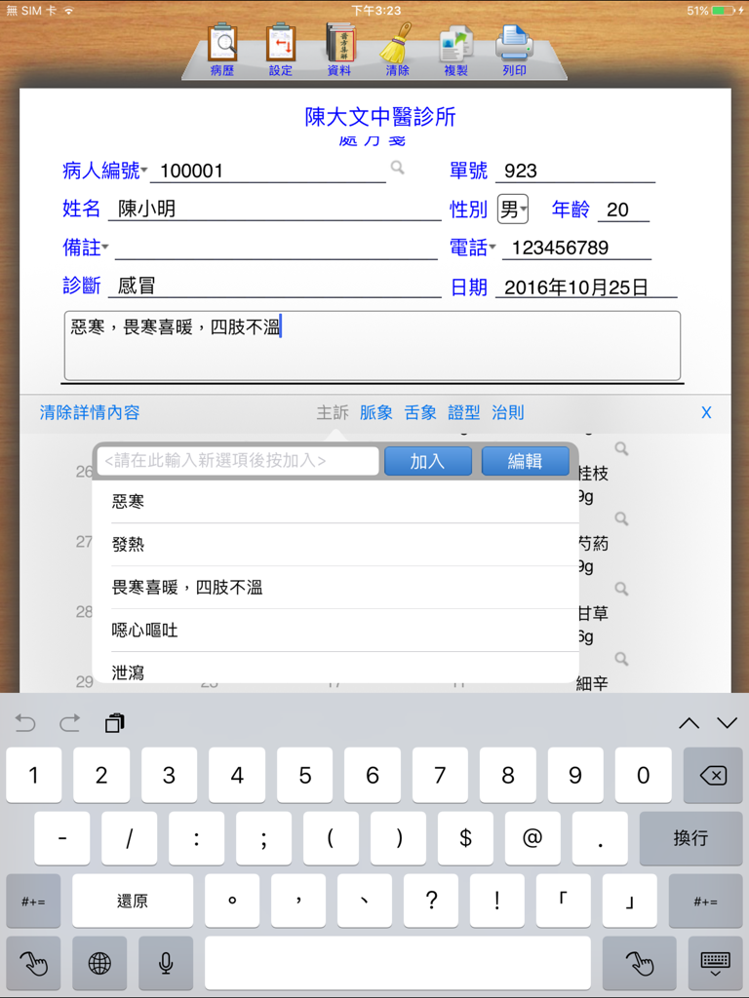This screenshot has height=998, width=749.
Task: Click the 日期 date field
Action: coord(586,288)
